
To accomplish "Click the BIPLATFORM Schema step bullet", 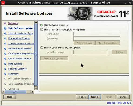I will click(5, 59).
